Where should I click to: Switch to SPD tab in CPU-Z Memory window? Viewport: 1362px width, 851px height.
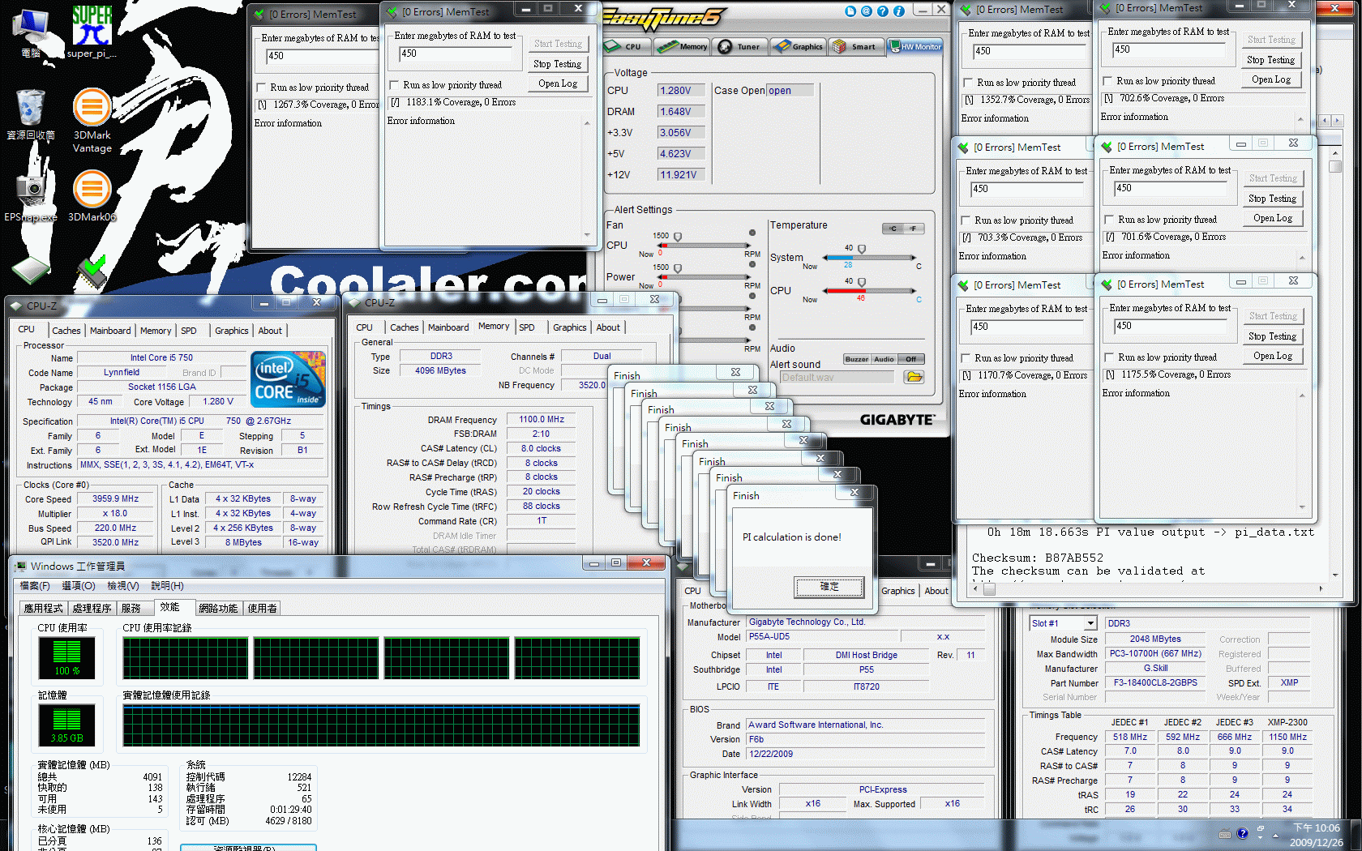[x=527, y=327]
